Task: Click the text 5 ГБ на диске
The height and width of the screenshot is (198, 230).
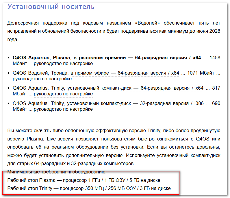Action: click(x=145, y=180)
